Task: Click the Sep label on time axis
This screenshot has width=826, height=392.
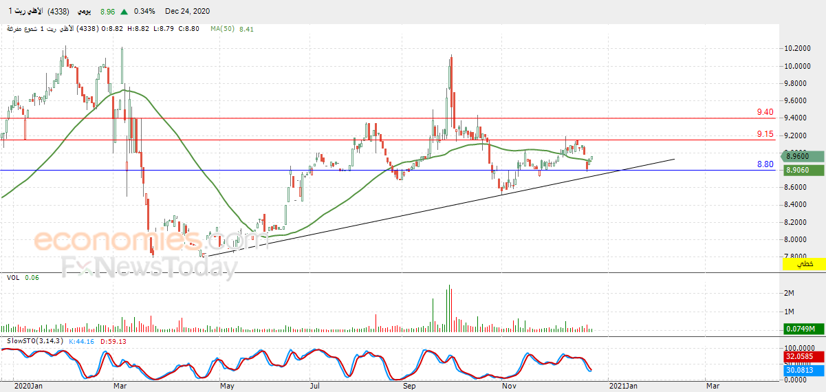Action: tap(409, 386)
